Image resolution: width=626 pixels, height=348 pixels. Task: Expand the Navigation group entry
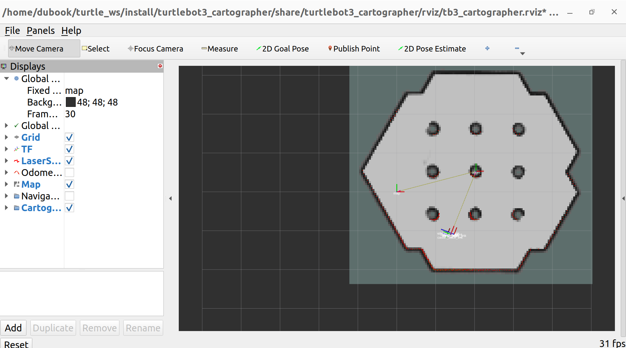tap(7, 196)
